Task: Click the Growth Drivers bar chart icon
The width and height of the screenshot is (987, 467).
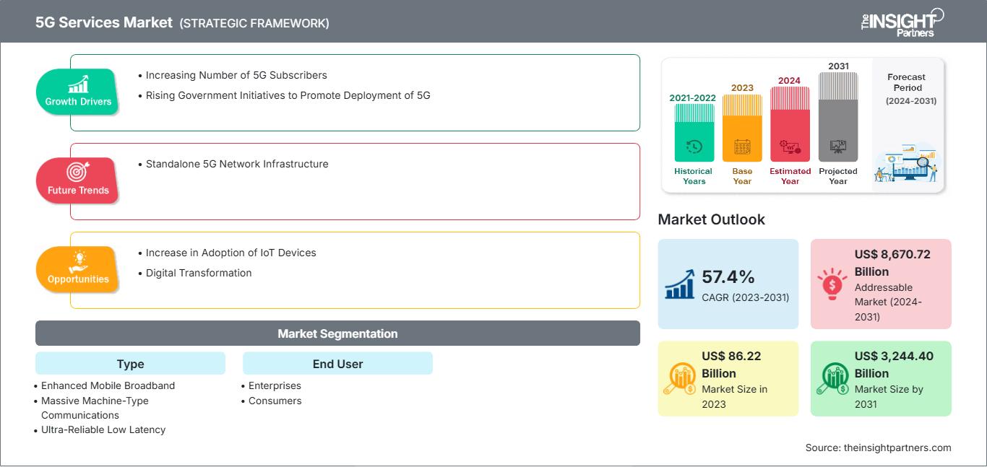Action: [x=78, y=84]
